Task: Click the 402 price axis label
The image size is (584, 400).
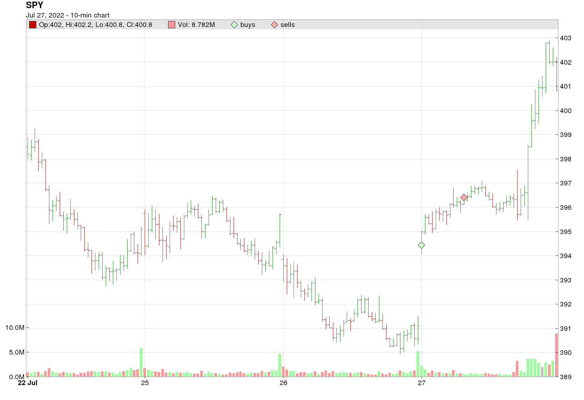Action: tap(566, 62)
